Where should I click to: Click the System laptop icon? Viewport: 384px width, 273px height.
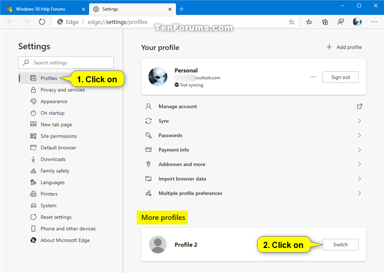click(x=33, y=206)
